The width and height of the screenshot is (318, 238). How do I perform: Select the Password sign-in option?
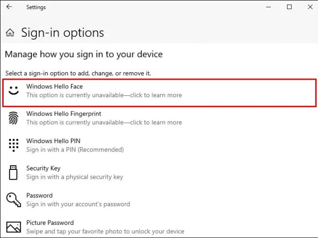(x=159, y=200)
